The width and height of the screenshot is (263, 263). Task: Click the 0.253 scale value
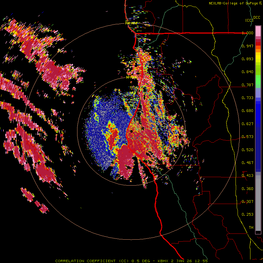click(248, 214)
